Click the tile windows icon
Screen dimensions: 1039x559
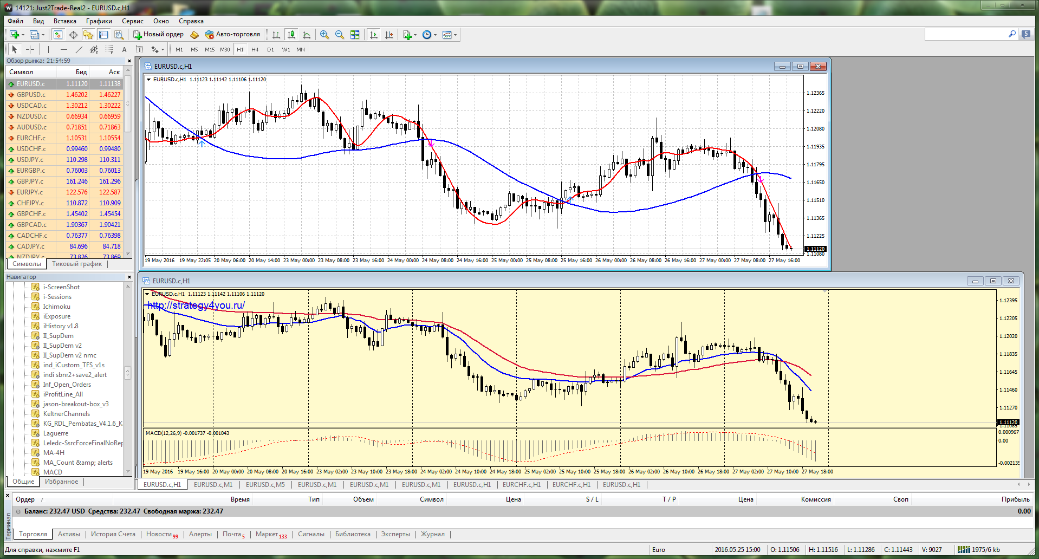pyautogui.click(x=355, y=35)
